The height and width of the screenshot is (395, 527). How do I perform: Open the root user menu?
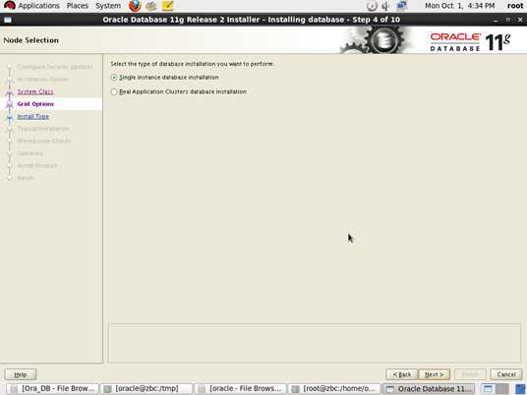(x=515, y=6)
